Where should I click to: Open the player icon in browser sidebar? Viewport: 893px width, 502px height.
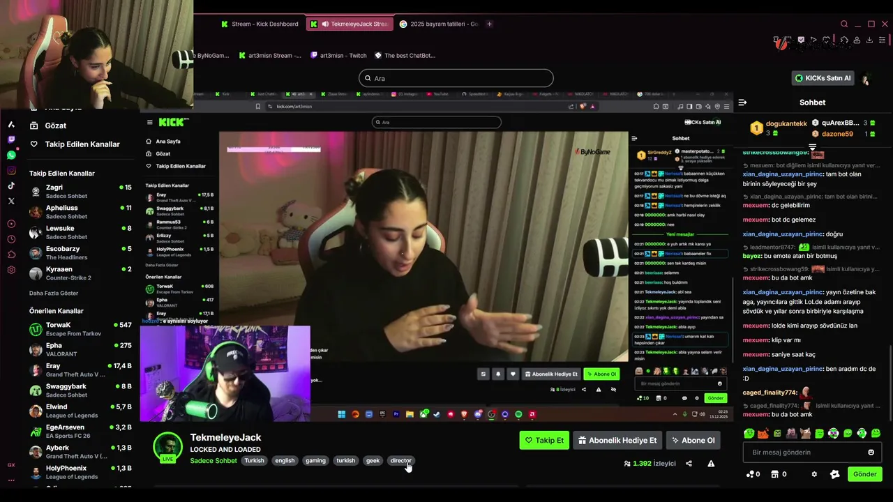tap(11, 224)
